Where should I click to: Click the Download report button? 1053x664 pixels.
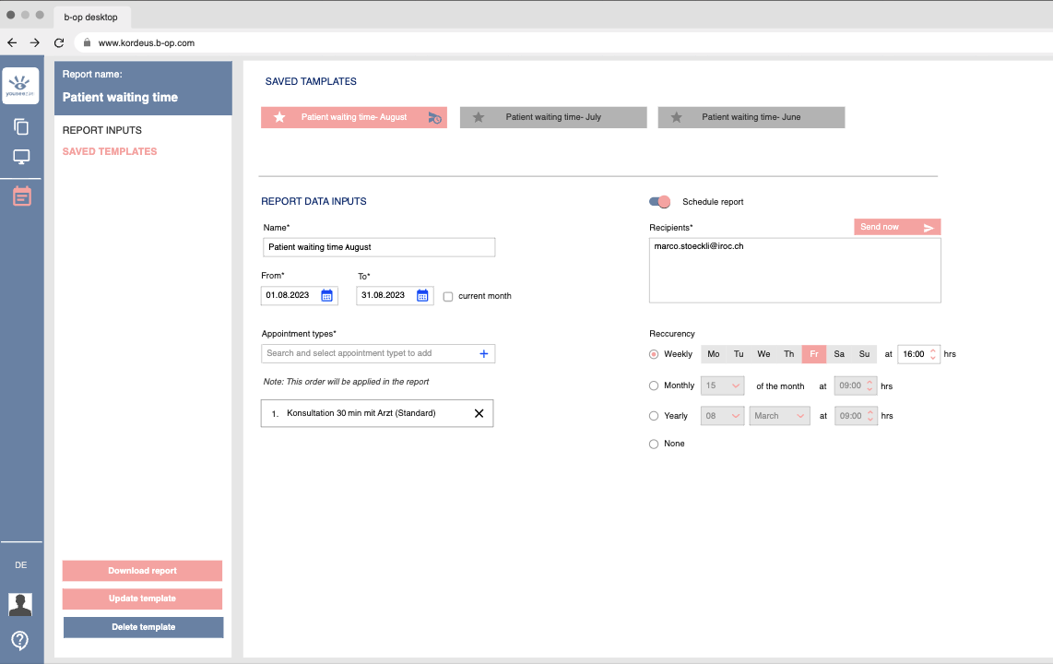tap(142, 571)
